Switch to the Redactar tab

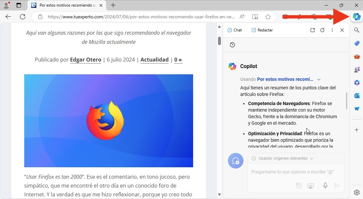coord(262,30)
